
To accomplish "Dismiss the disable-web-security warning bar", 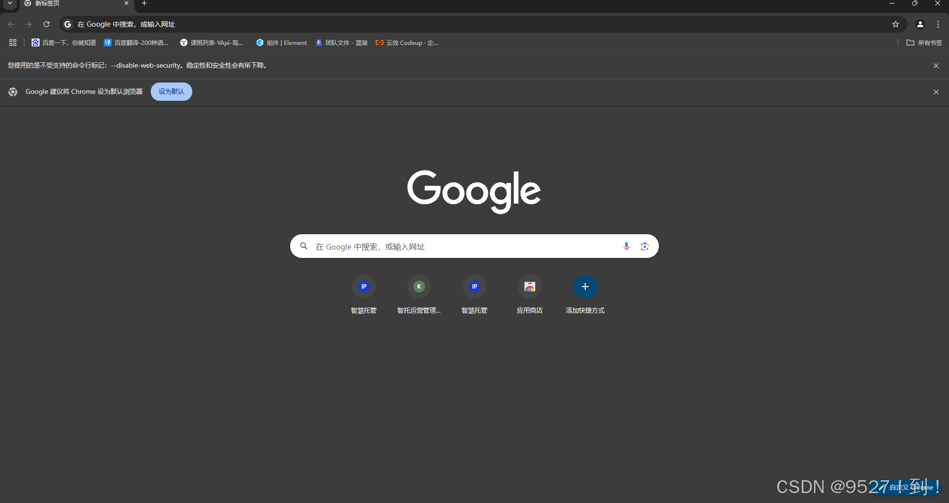I will (x=936, y=66).
